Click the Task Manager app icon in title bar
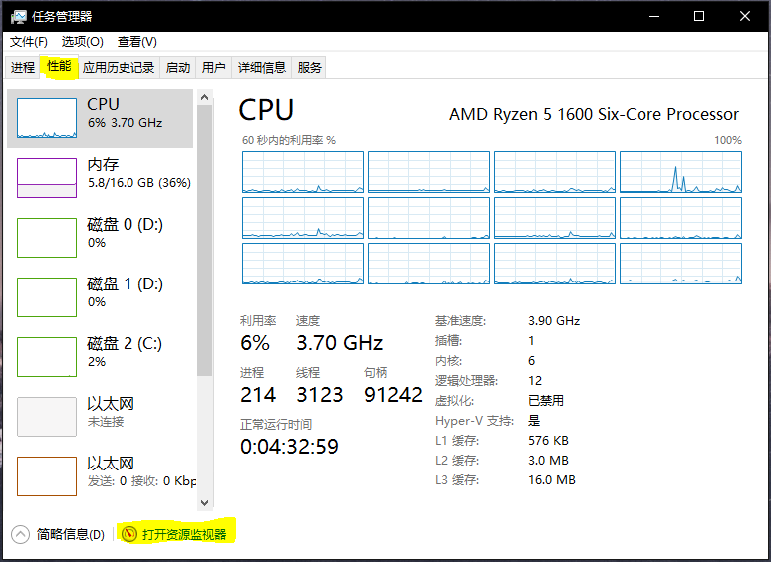771x562 pixels. click(x=20, y=17)
